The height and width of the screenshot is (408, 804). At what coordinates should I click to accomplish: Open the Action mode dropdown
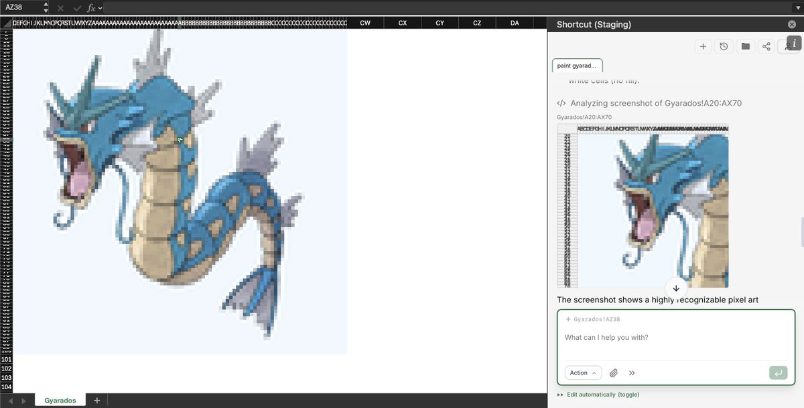tap(583, 373)
